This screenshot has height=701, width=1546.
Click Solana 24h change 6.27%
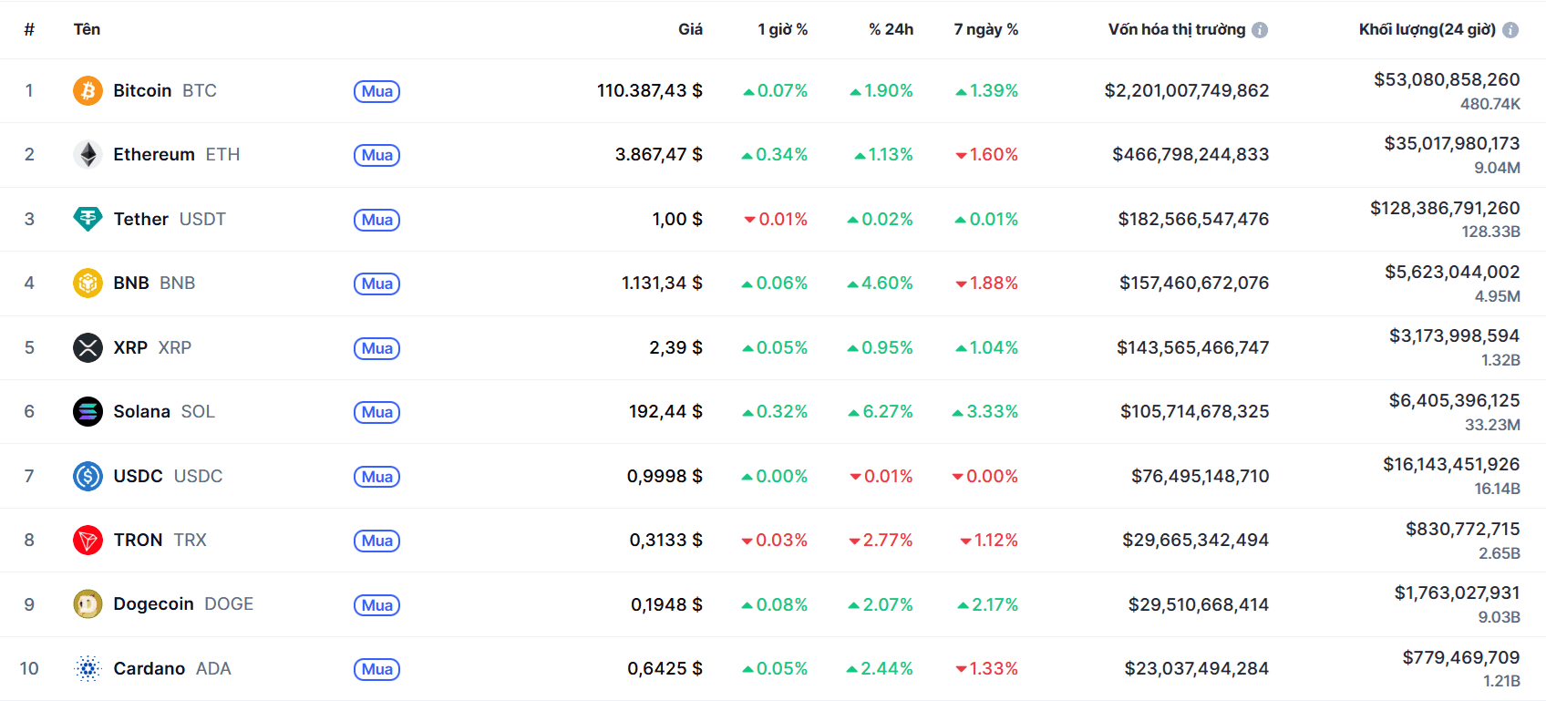tap(881, 412)
